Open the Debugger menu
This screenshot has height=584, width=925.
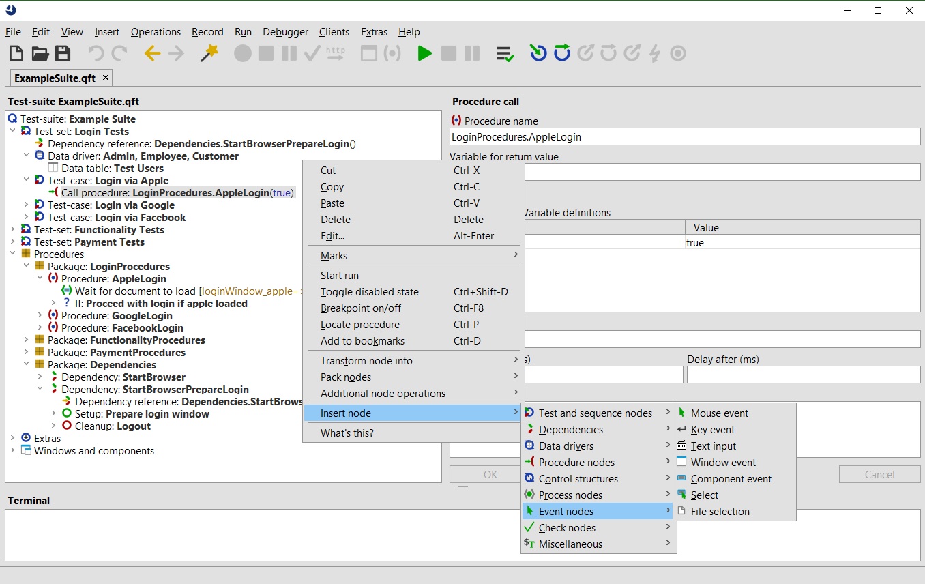(285, 32)
